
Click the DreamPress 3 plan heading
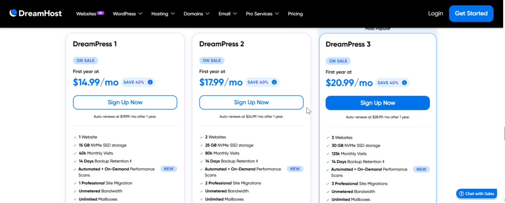(x=348, y=44)
